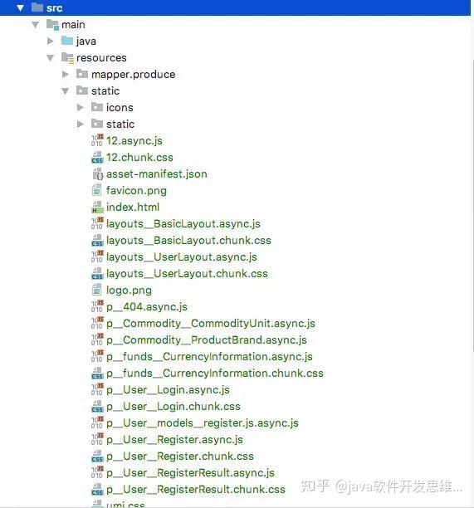Expand the mapper.produce folder arrow
The width and height of the screenshot is (474, 508).
pos(65,74)
